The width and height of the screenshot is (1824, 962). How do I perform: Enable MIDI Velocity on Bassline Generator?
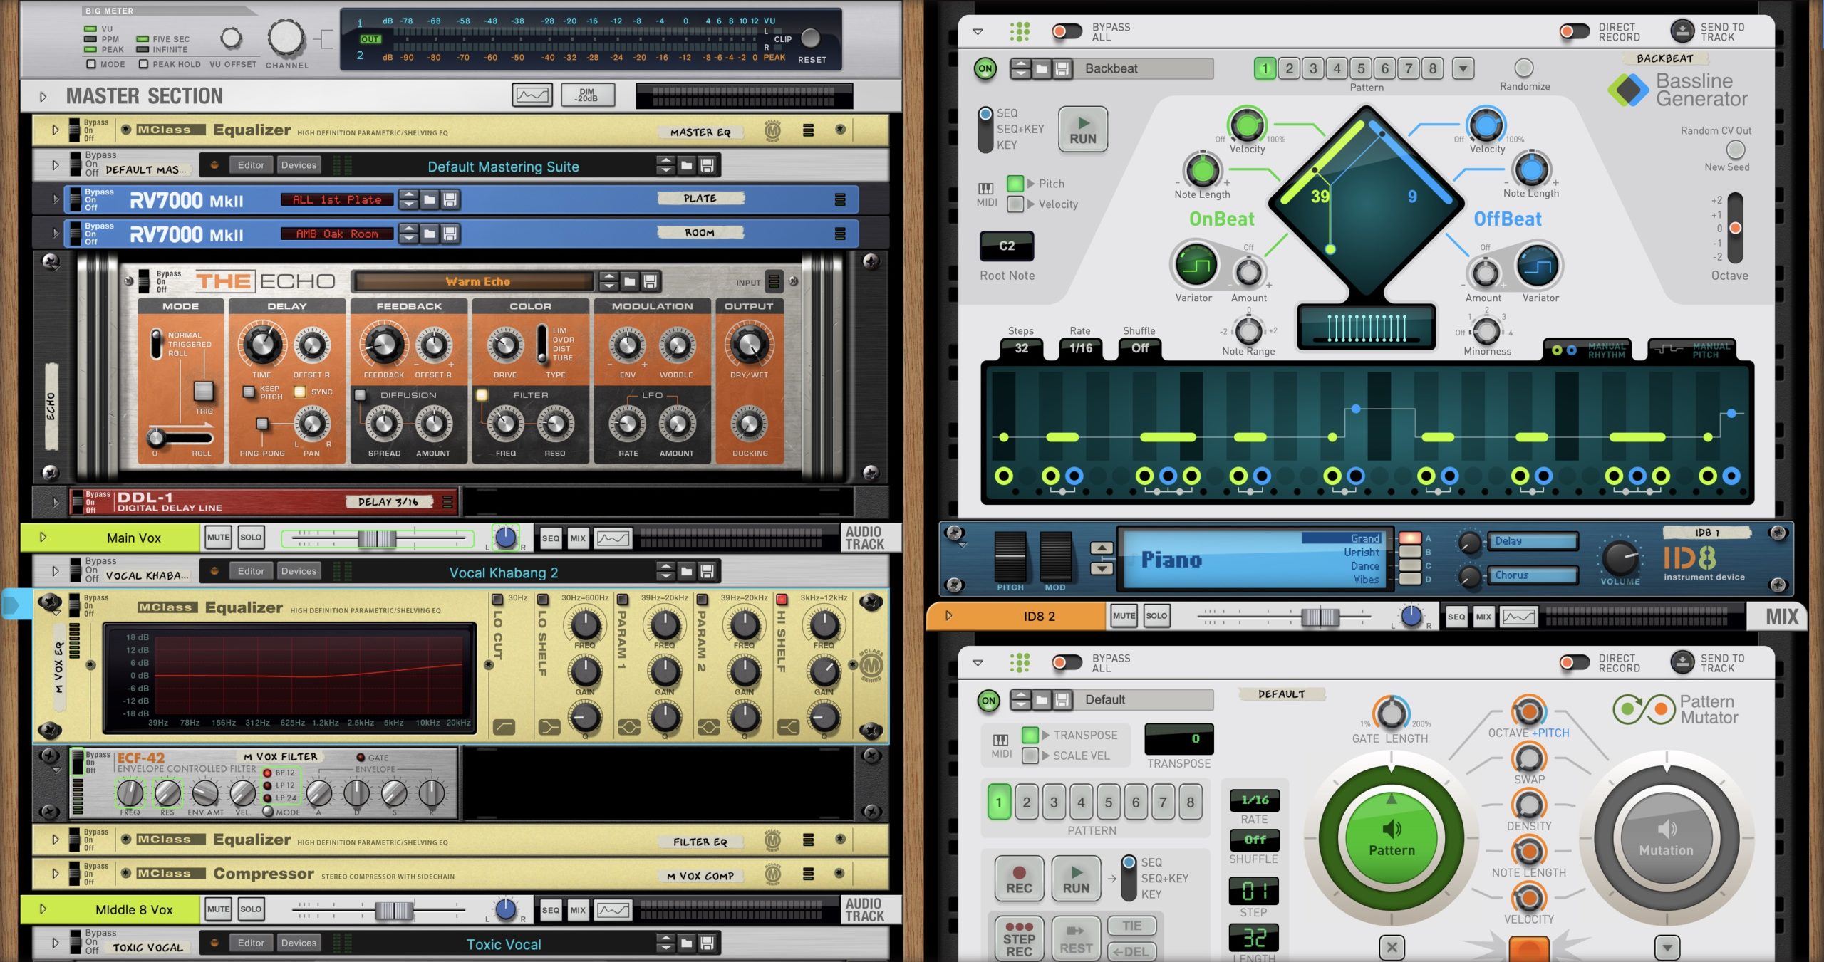click(x=1015, y=204)
